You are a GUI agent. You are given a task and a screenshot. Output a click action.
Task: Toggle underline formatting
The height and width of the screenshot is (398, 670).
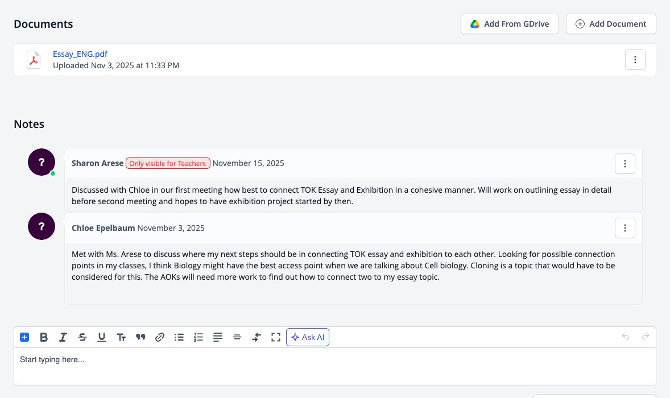pos(102,337)
